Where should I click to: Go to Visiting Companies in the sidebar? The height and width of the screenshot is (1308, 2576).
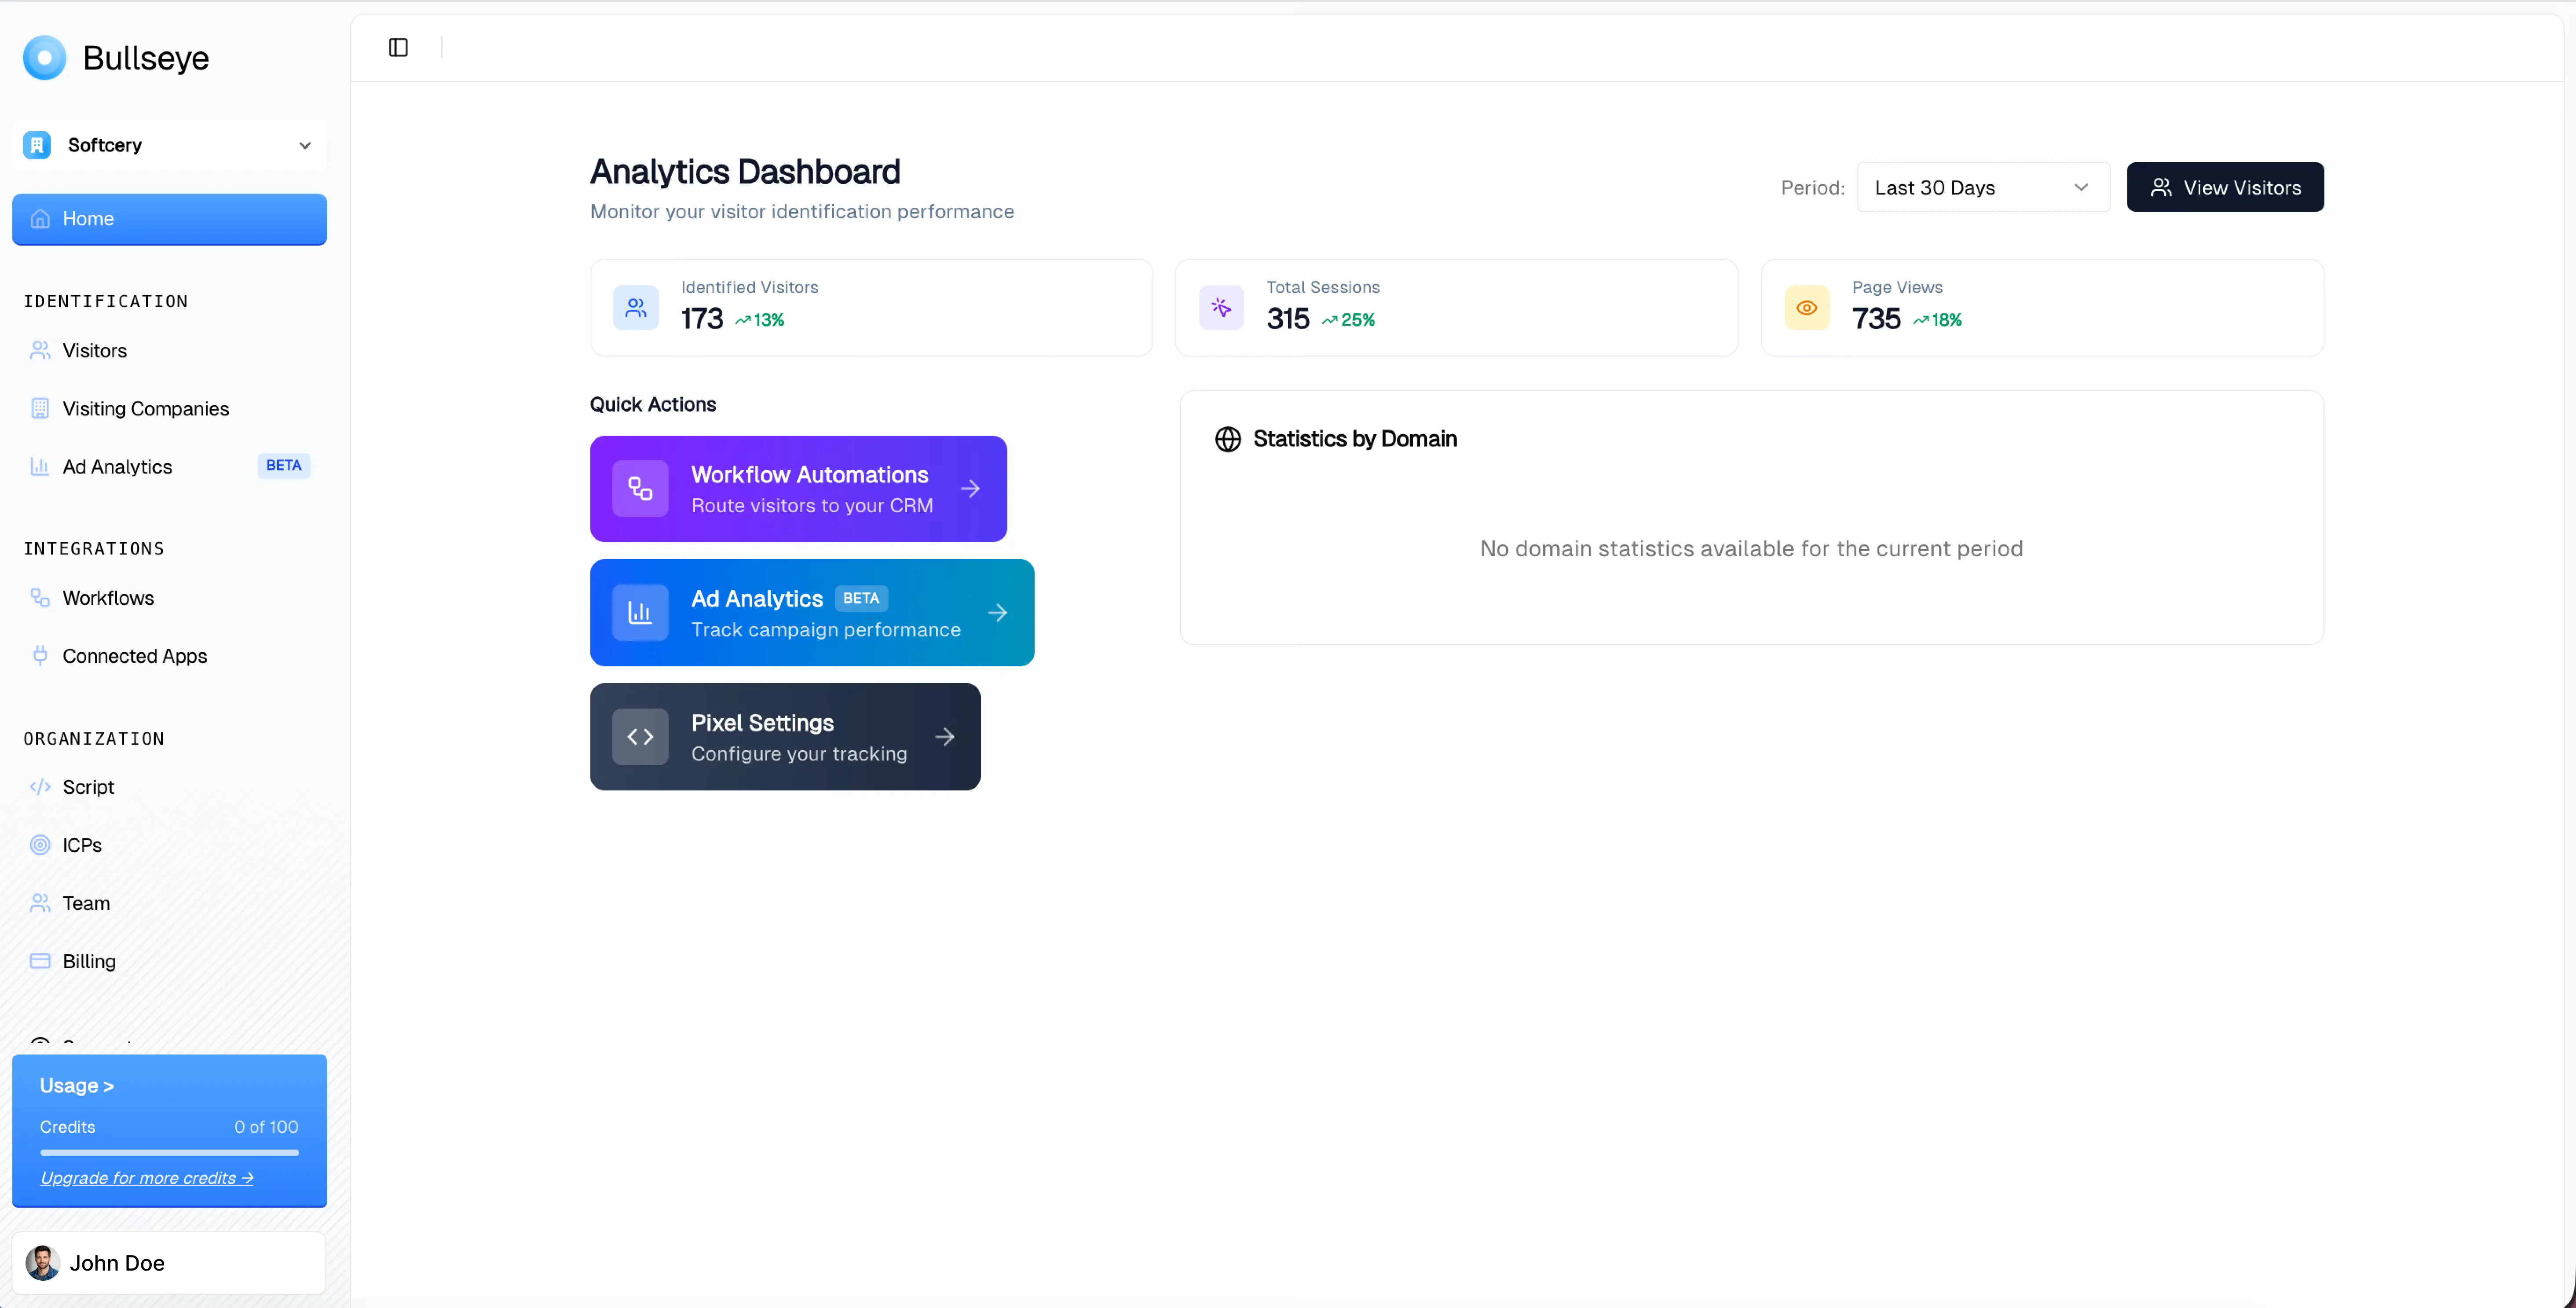coord(145,408)
